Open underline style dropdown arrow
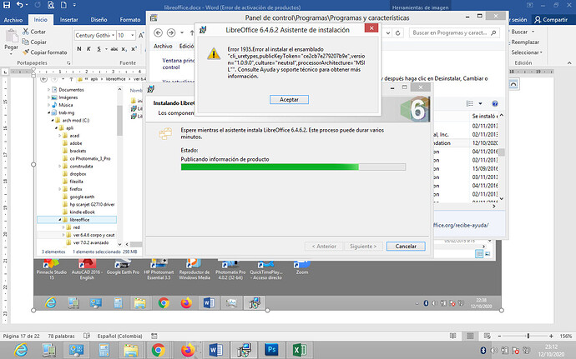 pos(106,49)
